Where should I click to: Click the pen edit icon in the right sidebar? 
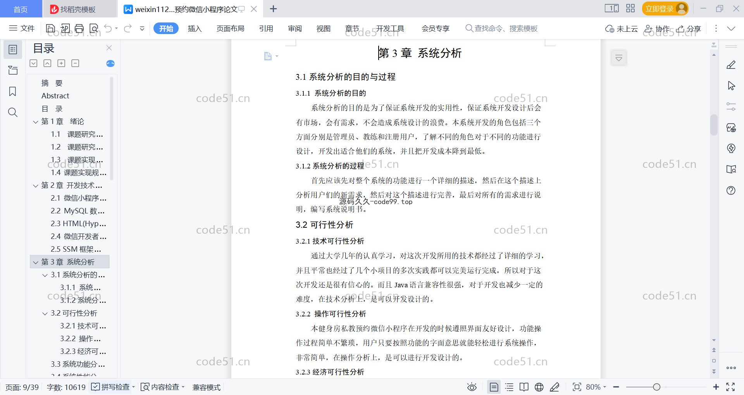[731, 65]
